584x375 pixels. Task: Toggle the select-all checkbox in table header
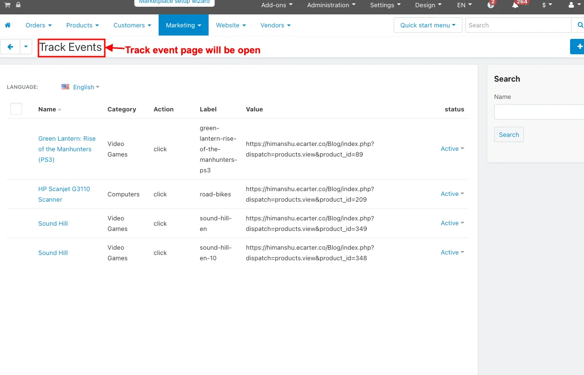click(x=16, y=109)
